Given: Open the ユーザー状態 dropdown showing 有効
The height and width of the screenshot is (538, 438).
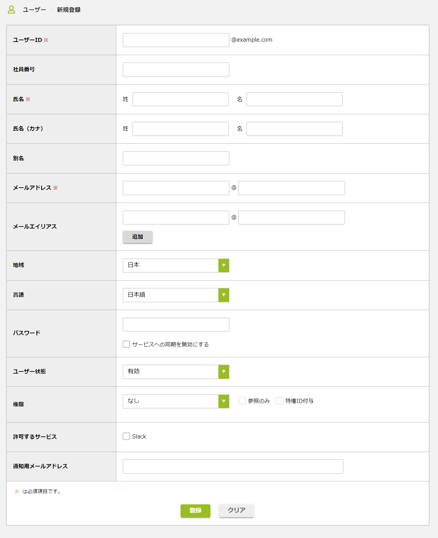Looking at the screenshot, I should 176,372.
